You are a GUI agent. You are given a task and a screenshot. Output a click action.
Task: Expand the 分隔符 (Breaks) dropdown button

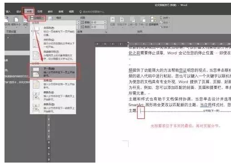point(37,18)
